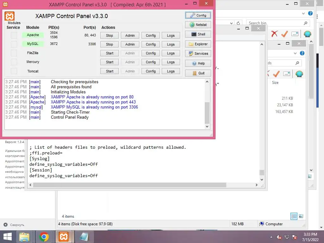Open the Services button in XAMPP
This screenshot has width=324, height=243.
198,53
